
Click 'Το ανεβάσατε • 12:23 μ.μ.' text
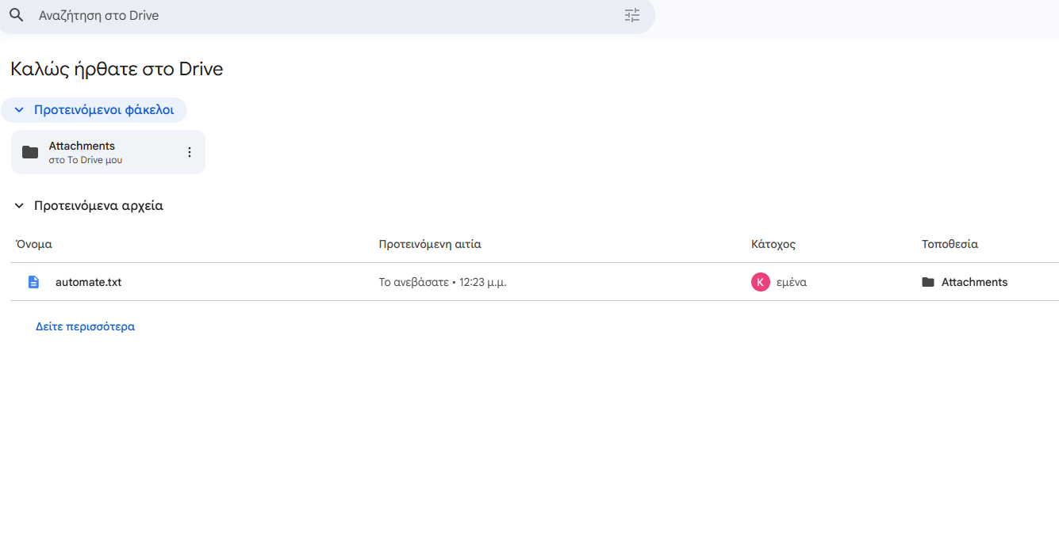[443, 282]
